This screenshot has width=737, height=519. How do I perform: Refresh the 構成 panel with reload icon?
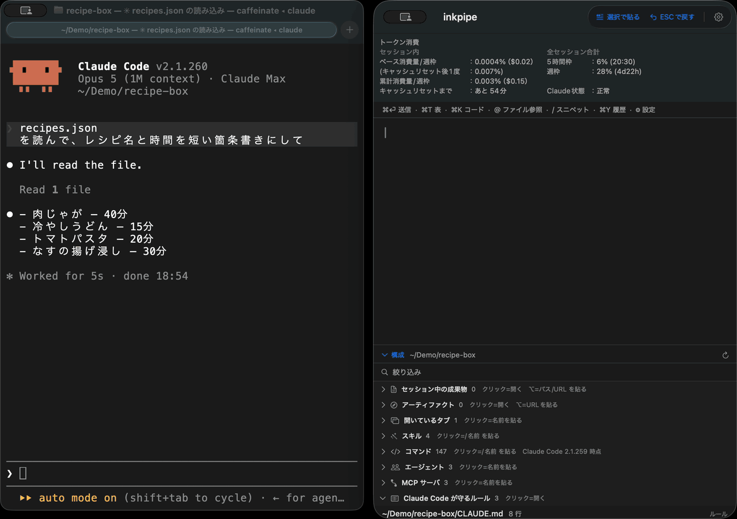[725, 355]
